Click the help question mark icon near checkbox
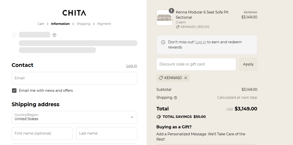Image resolution: width=293 pixels, height=145 pixels. tap(54, 35)
